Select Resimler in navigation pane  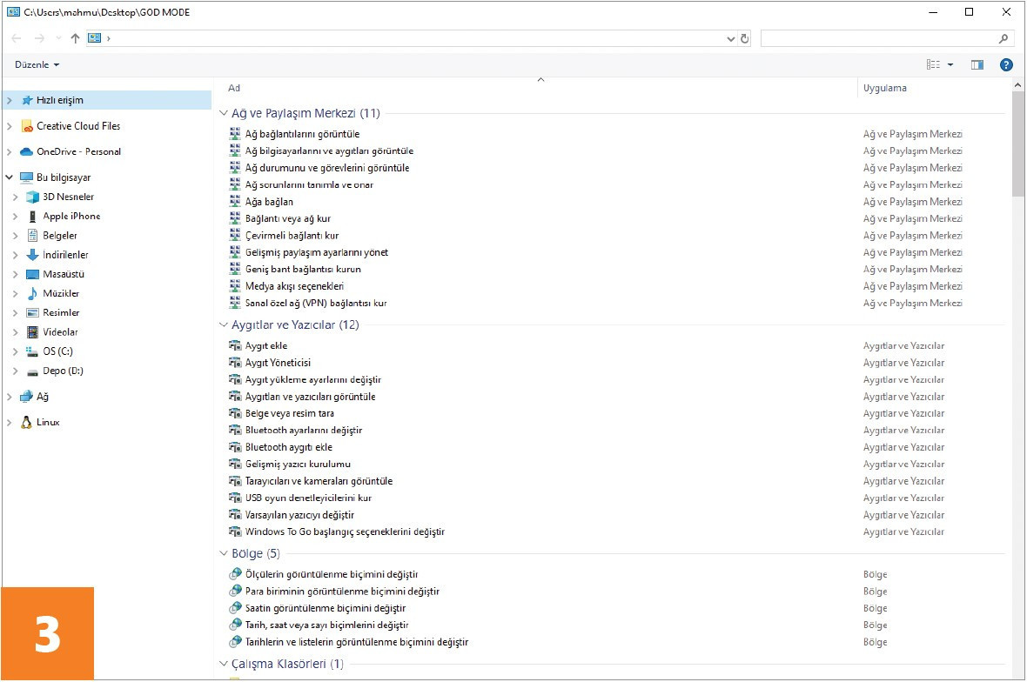pos(61,313)
